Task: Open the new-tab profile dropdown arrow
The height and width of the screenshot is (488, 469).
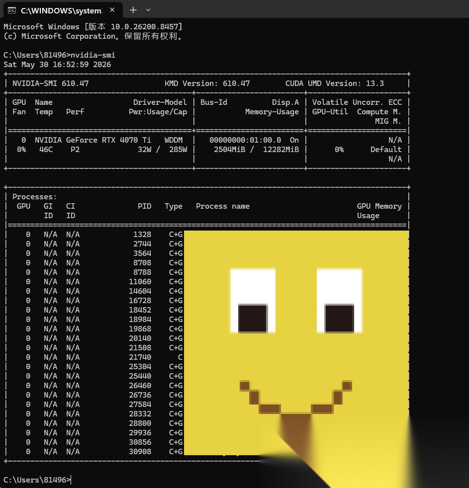Action: pyautogui.click(x=148, y=10)
